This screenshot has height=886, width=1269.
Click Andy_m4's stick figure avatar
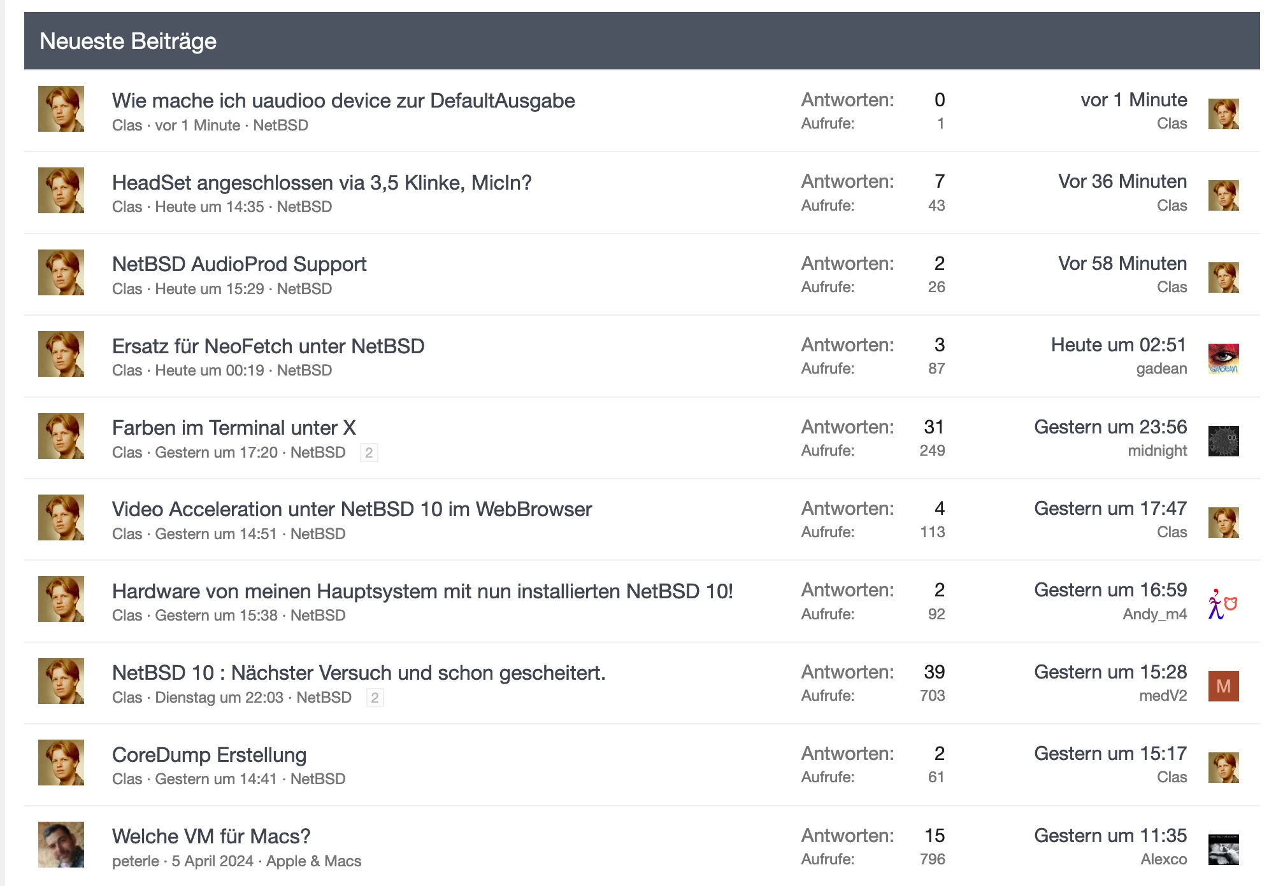[1224, 604]
